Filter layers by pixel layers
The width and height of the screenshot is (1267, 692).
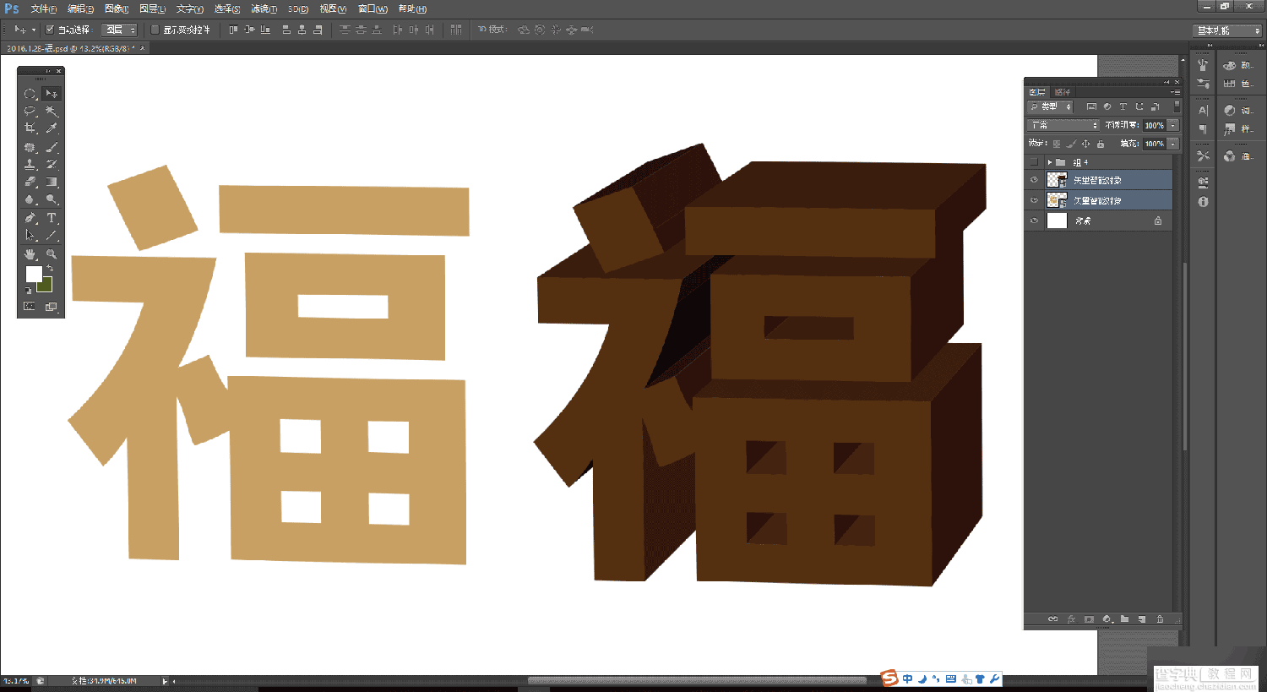(x=1091, y=106)
